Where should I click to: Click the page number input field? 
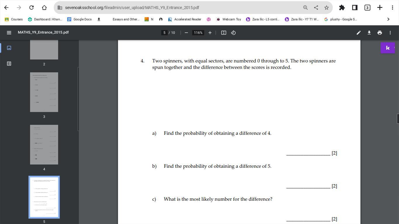[164, 33]
